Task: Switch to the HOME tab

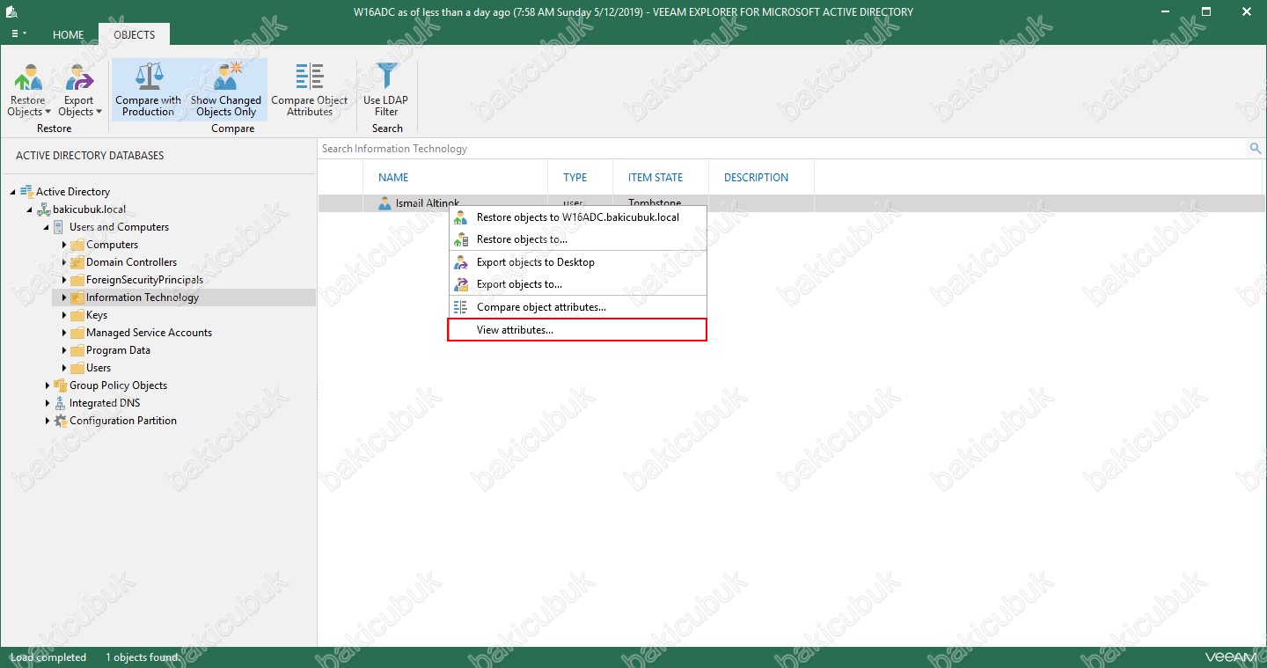Action: (x=68, y=35)
